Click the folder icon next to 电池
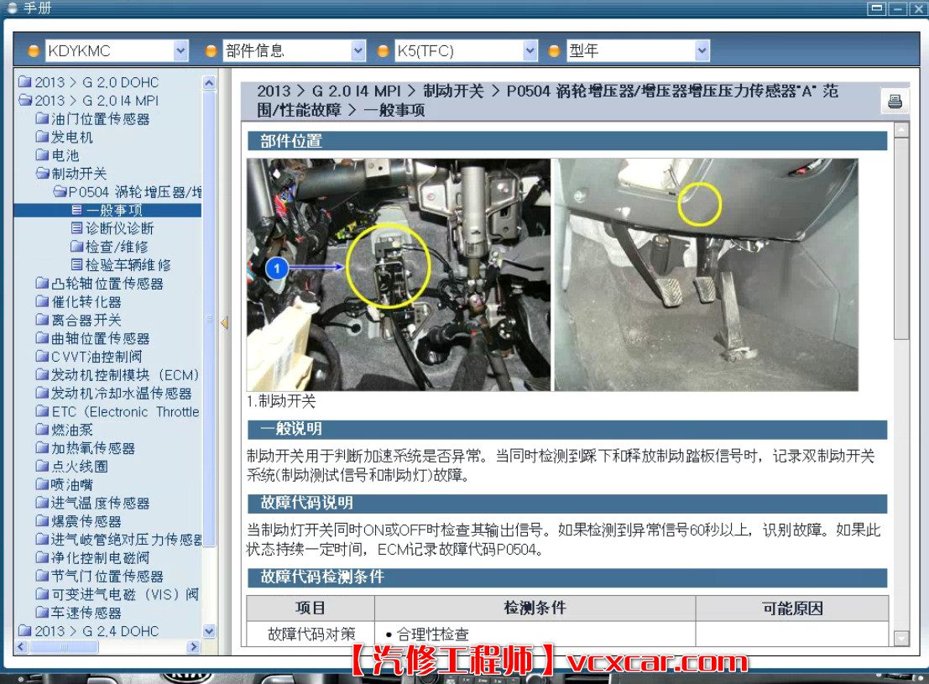Screen dimensions: 929x684 point(41,155)
